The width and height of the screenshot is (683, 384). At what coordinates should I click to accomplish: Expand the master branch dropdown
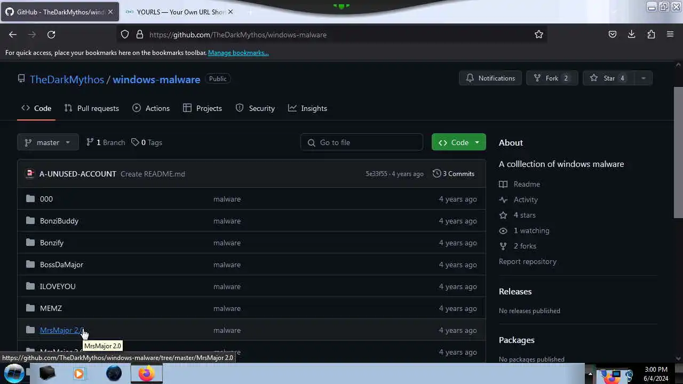tap(48, 142)
